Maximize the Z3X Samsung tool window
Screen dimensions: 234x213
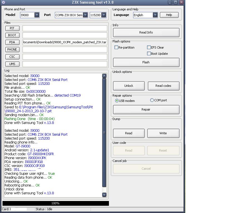[x=176, y=3]
